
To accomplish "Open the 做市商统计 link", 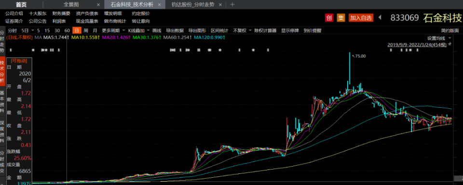I will [x=115, y=21].
